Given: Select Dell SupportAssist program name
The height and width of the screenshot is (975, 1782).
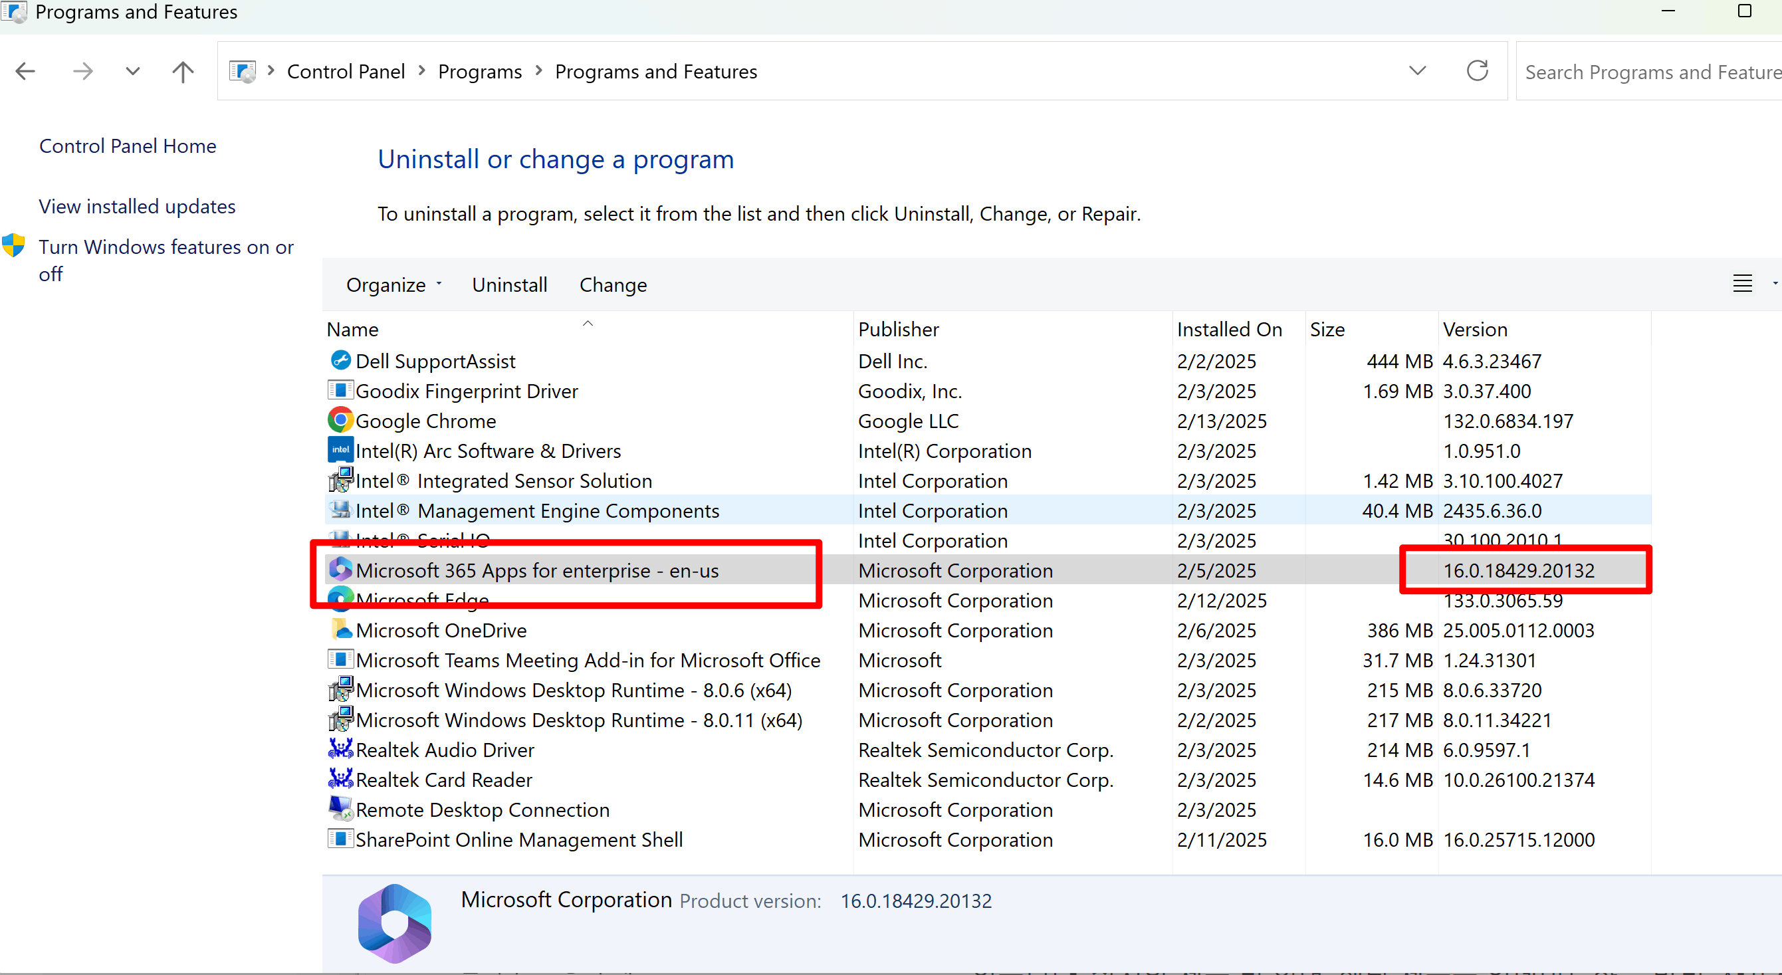Looking at the screenshot, I should 436,361.
